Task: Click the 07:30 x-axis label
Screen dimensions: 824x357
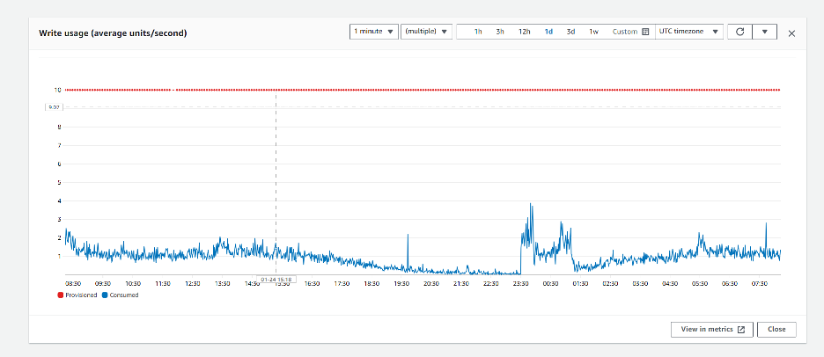Action: (759, 283)
